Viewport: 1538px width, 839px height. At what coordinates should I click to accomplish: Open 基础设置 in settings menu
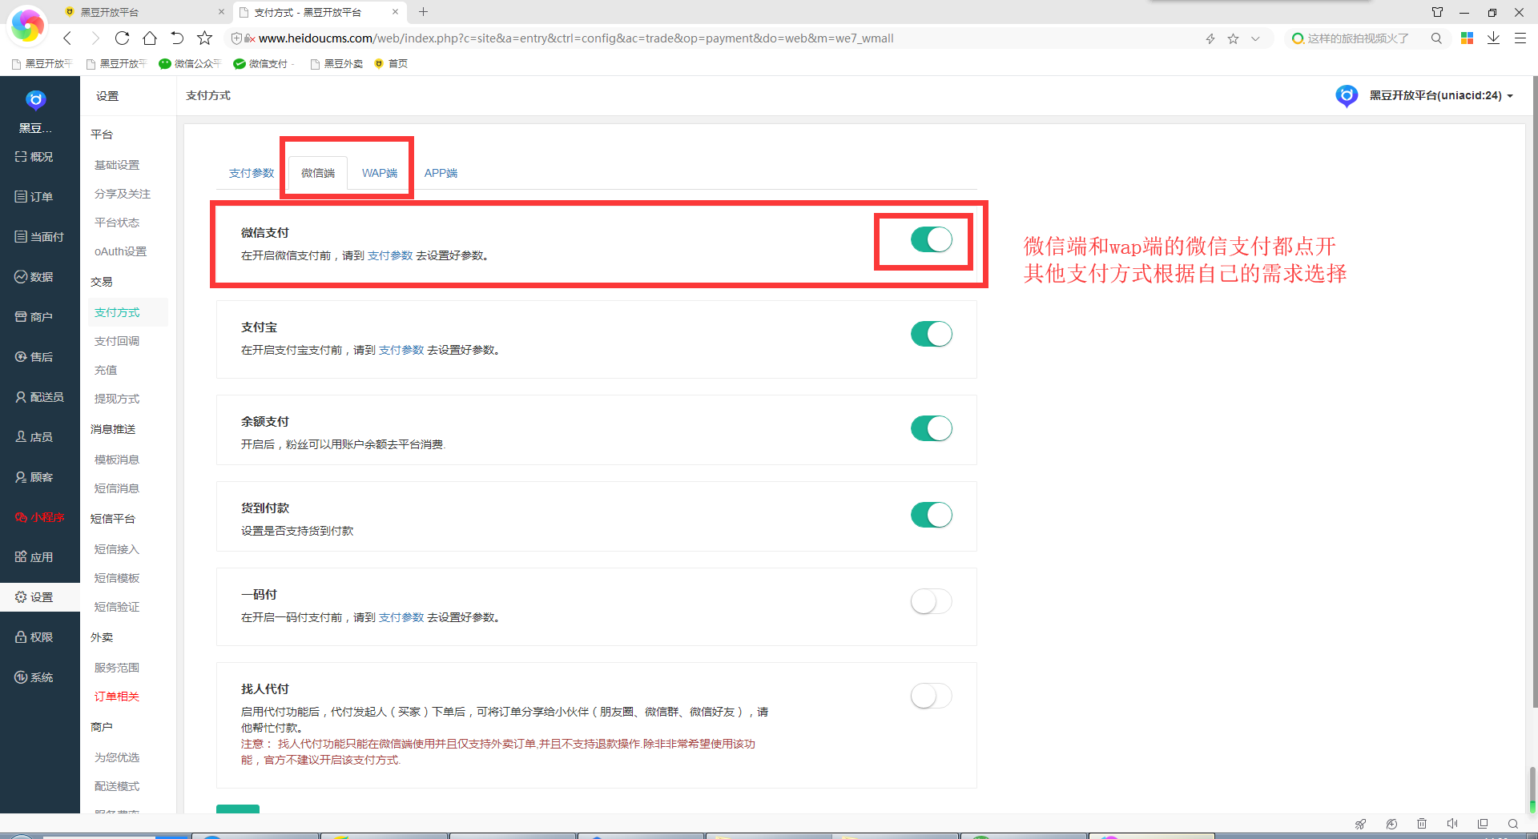pos(117,165)
